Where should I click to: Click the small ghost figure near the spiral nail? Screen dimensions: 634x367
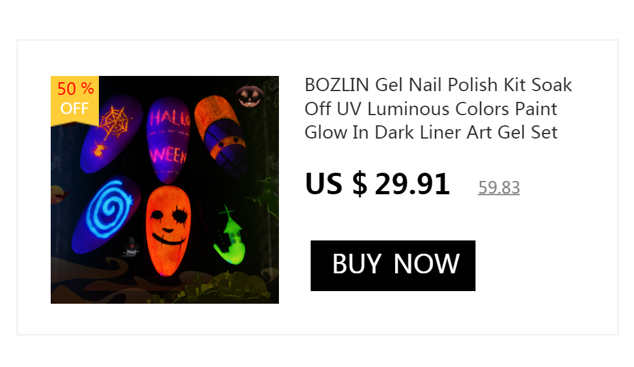click(x=131, y=247)
